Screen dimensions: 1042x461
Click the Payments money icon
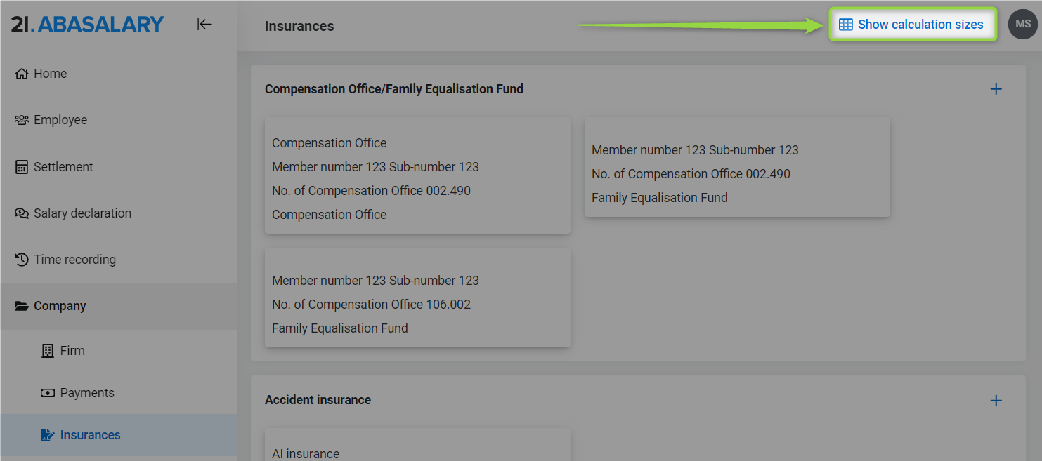48,393
